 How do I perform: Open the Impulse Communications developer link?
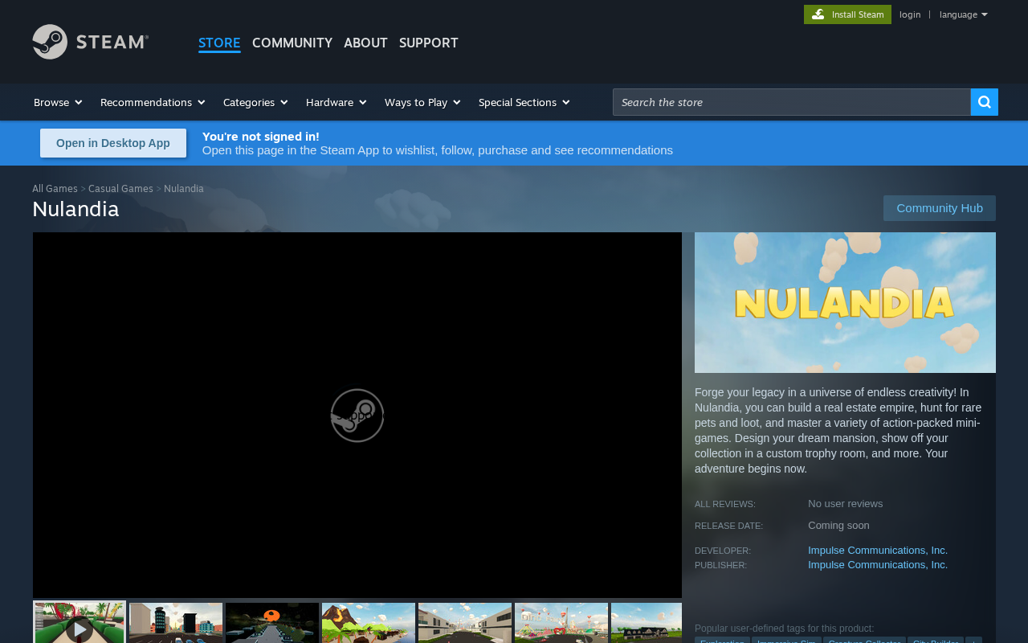point(878,549)
